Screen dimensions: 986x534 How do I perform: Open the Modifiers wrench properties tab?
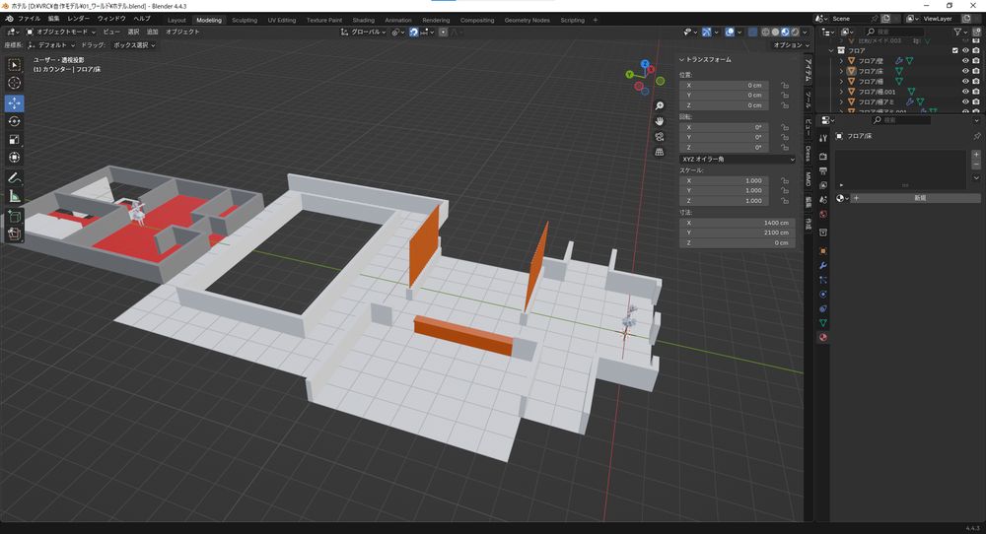[823, 266]
